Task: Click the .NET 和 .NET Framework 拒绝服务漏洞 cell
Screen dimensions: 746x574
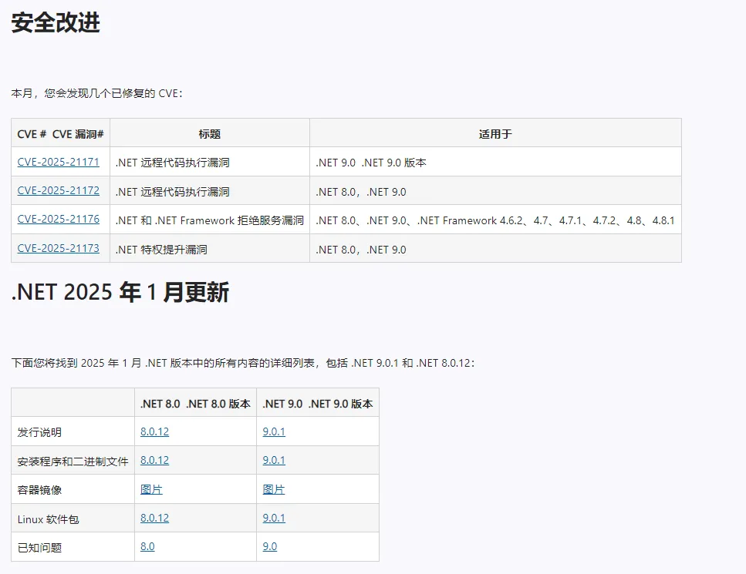Action: 210,220
